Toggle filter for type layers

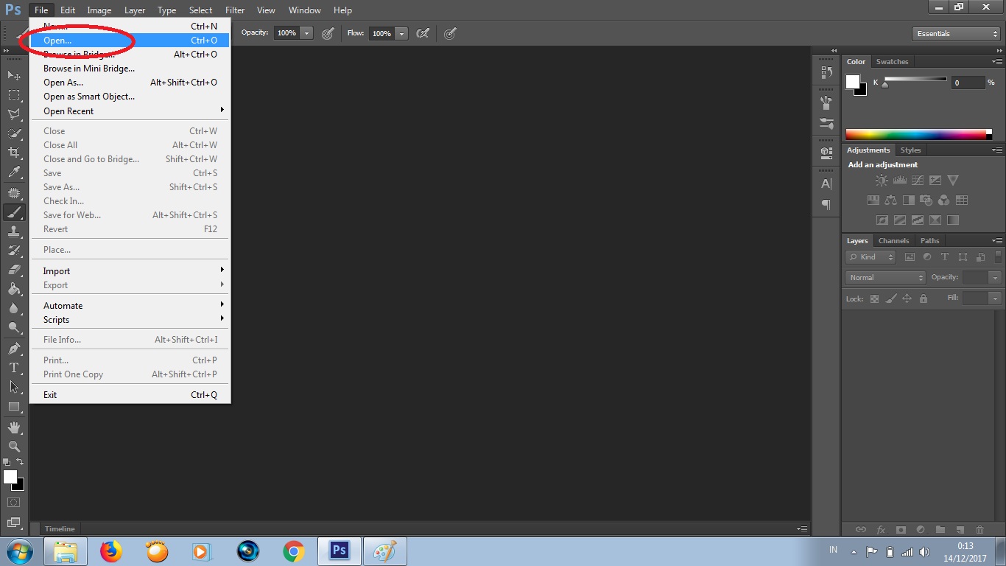(945, 257)
